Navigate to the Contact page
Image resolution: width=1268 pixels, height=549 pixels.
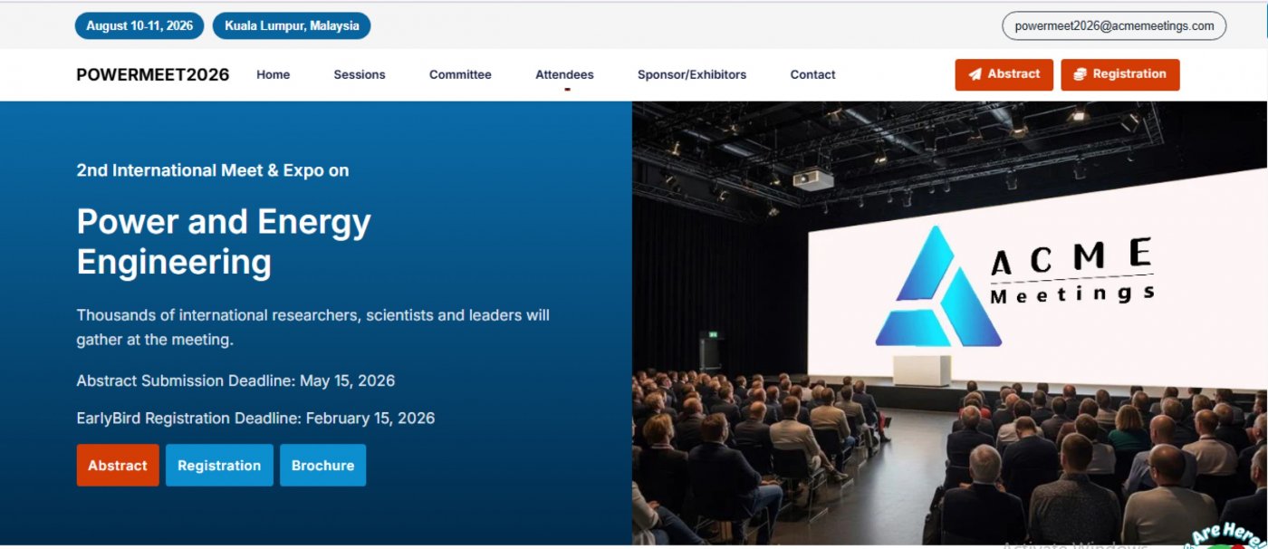tap(812, 75)
